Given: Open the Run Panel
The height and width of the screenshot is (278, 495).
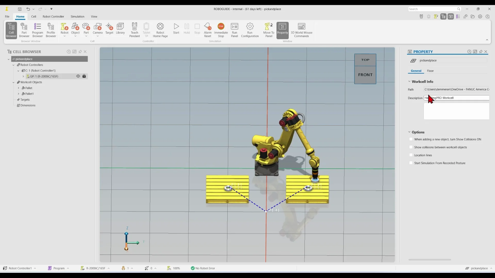Looking at the screenshot, I should pyautogui.click(x=234, y=30).
